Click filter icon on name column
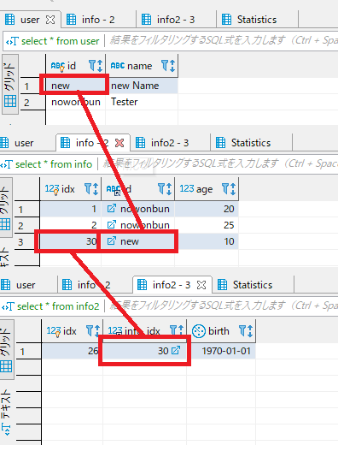Screen dimensions: 338x451 coord(165,66)
